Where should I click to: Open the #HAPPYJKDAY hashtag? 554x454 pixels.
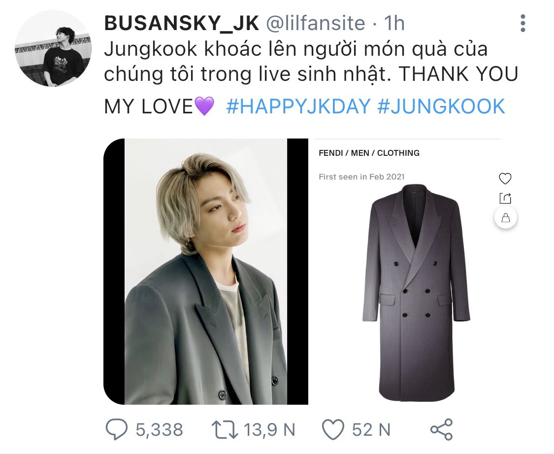pos(298,106)
